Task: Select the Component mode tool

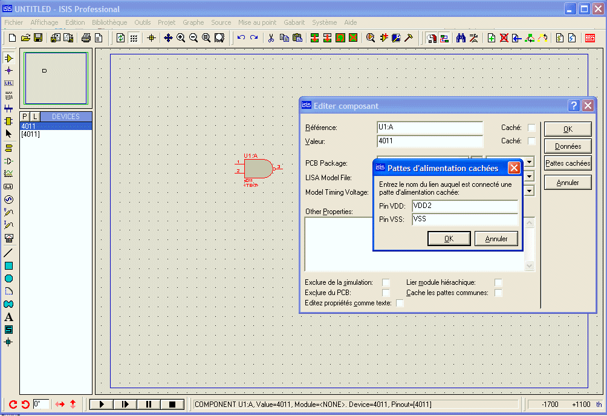Action: click(x=8, y=58)
